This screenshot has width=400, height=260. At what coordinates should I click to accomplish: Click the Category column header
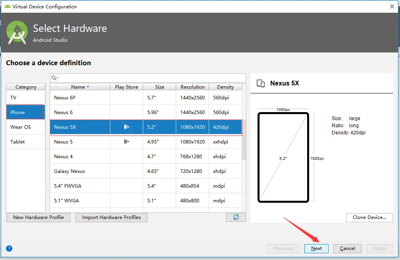(x=26, y=87)
